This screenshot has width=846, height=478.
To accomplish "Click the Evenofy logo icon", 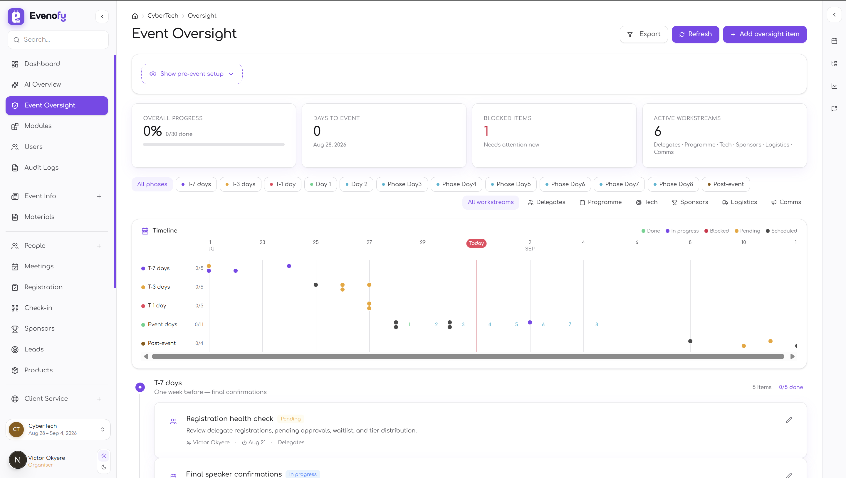I will [x=16, y=16].
